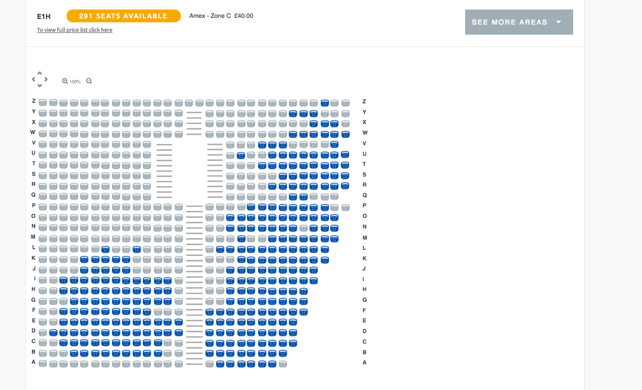Choose the first blue seat in row P
The image size is (642, 390).
pyautogui.click(x=251, y=207)
